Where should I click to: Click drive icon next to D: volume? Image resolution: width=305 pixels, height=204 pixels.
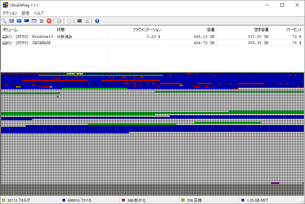point(5,43)
